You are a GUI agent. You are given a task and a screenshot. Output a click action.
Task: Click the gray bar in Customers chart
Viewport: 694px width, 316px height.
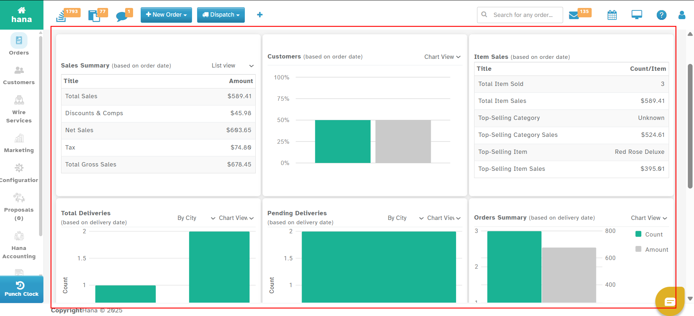[403, 142]
